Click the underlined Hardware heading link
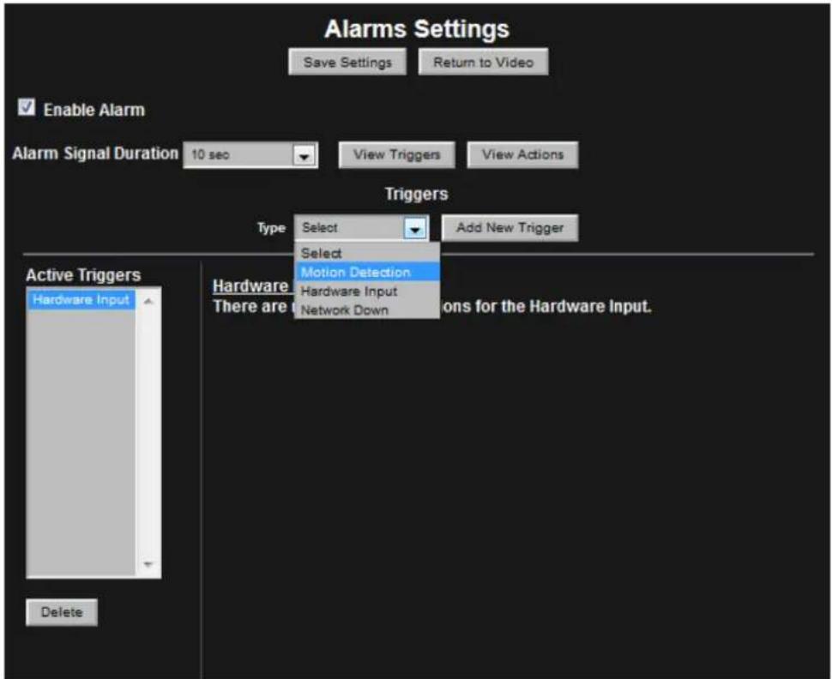This screenshot has width=832, height=679. (x=252, y=286)
